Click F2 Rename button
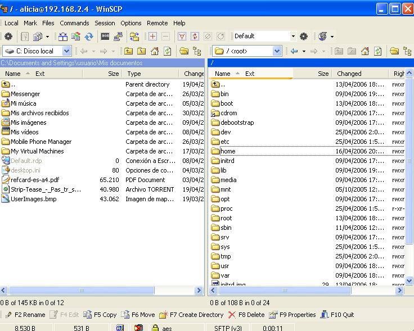 point(25,315)
